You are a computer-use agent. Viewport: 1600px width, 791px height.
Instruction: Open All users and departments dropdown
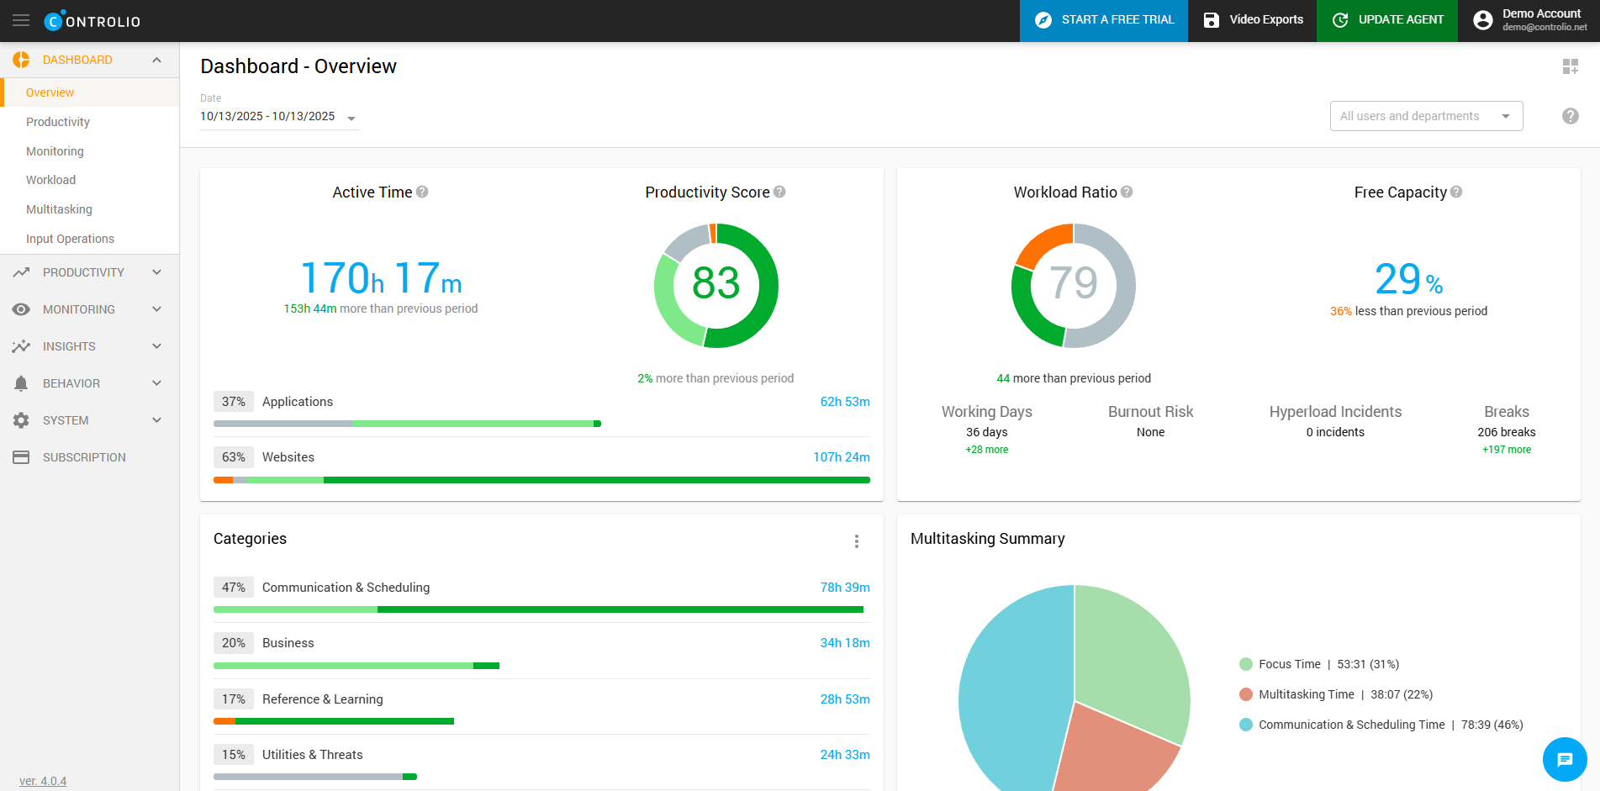[x=1425, y=116]
